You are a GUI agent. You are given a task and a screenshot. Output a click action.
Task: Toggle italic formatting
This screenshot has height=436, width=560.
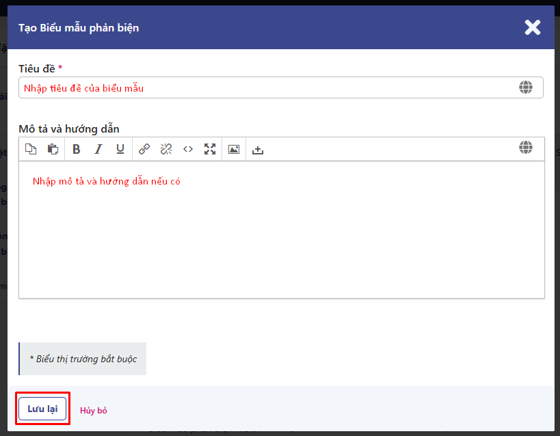[x=98, y=149]
